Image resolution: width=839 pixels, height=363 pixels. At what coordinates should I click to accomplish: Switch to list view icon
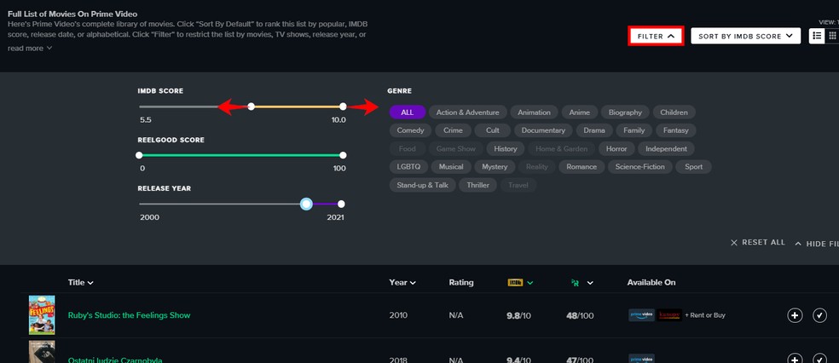817,36
